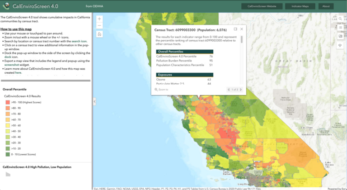Click Zoom to in popup
Image resolution: width=347 pixels, height=190 pixels.
pos(162,90)
